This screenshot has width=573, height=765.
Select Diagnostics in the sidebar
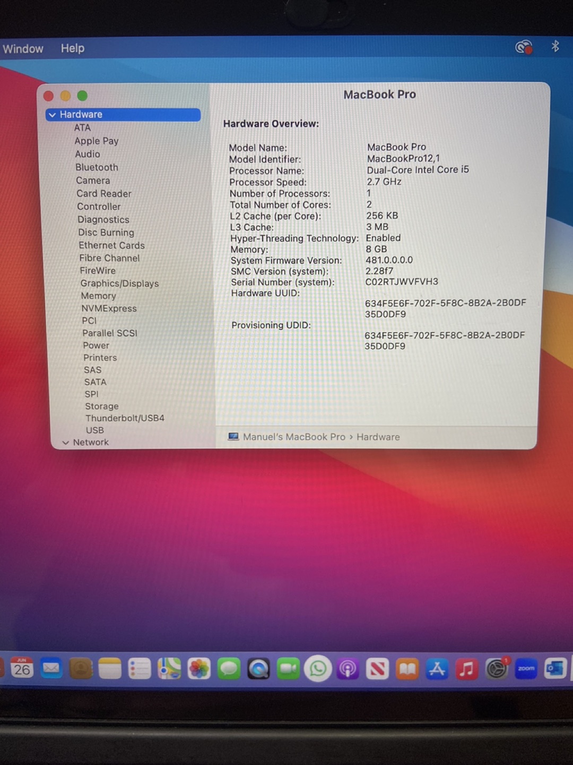(103, 219)
